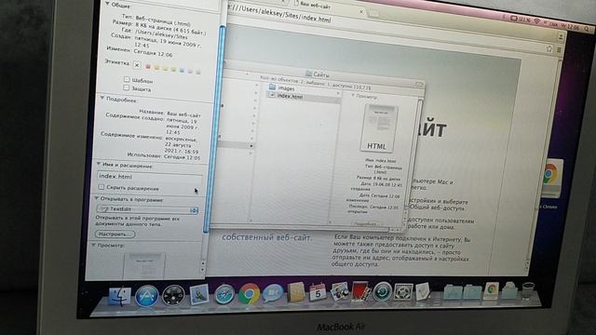Collapse the Просмотр section in info panel
The image size is (596, 335).
[x=93, y=245]
